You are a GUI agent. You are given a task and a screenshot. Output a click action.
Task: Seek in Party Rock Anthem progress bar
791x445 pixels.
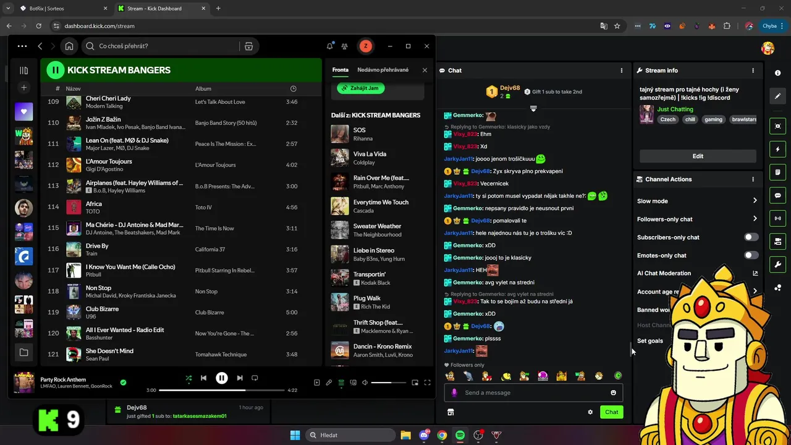point(222,390)
